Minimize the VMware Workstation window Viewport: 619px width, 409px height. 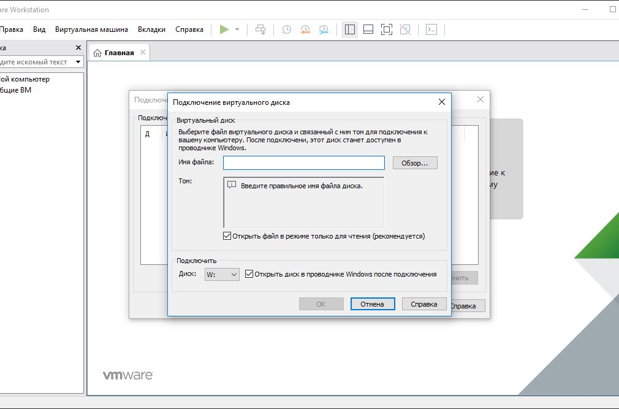click(x=585, y=9)
